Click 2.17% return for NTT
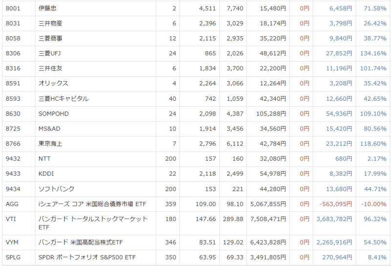 (x=376, y=159)
